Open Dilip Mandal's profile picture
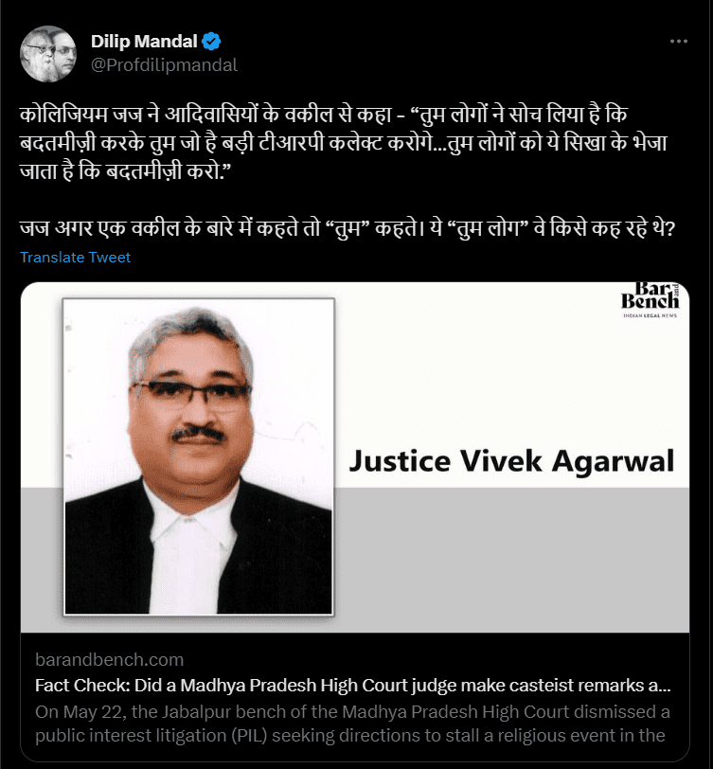 (x=48, y=53)
